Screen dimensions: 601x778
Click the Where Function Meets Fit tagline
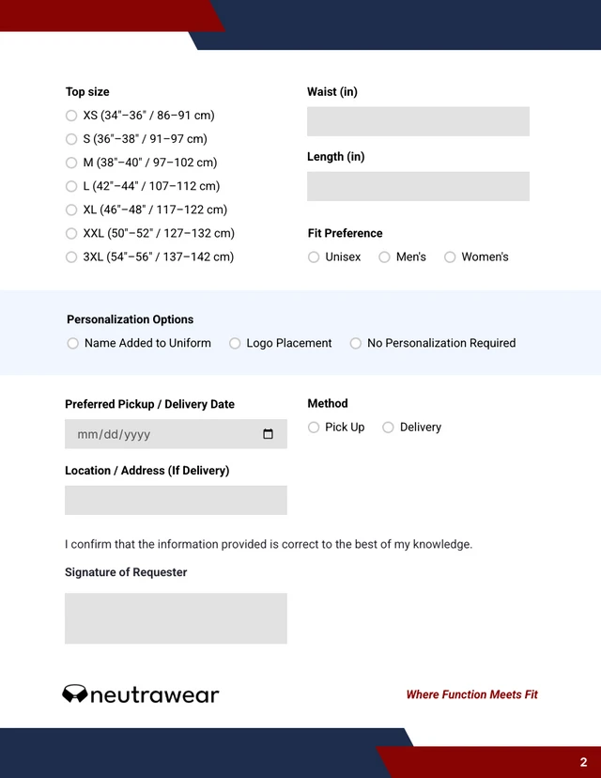471,694
